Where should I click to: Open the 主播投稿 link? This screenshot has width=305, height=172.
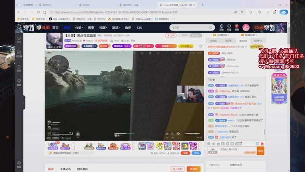[221, 35]
